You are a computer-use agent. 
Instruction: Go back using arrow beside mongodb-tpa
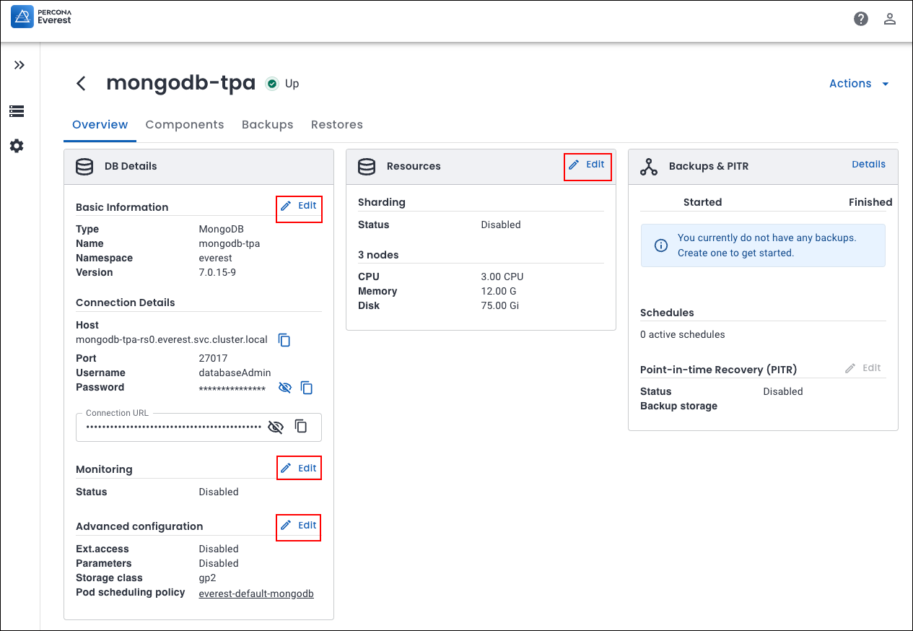[82, 84]
